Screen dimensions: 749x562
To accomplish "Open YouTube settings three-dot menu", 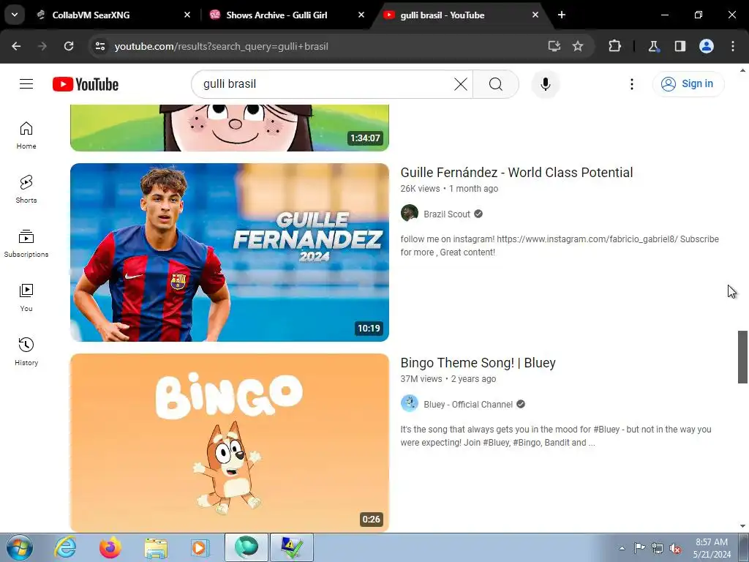I will click(x=631, y=84).
